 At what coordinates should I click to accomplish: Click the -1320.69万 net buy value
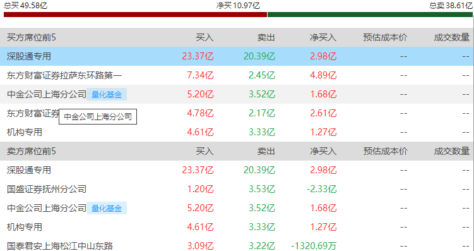314,246
